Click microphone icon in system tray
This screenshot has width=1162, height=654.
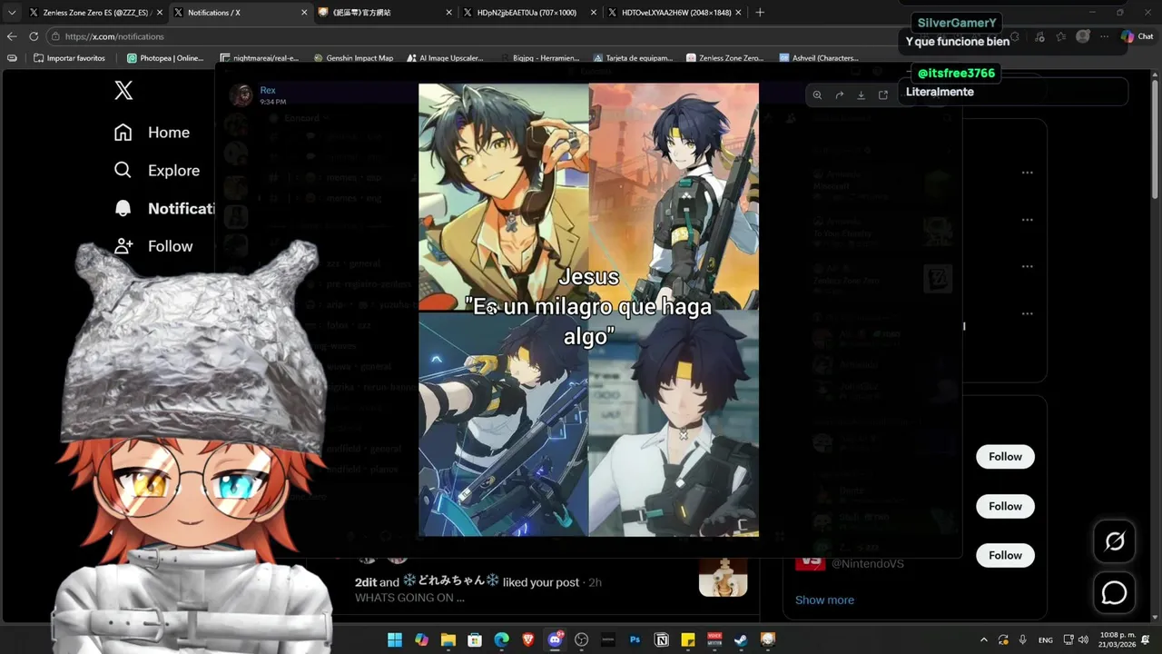[1023, 639]
